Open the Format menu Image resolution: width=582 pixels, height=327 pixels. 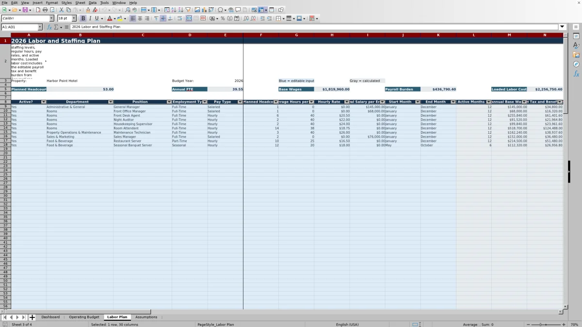[52, 2]
